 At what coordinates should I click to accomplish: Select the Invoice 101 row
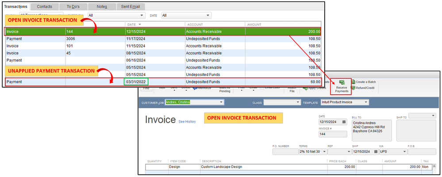pos(163,46)
